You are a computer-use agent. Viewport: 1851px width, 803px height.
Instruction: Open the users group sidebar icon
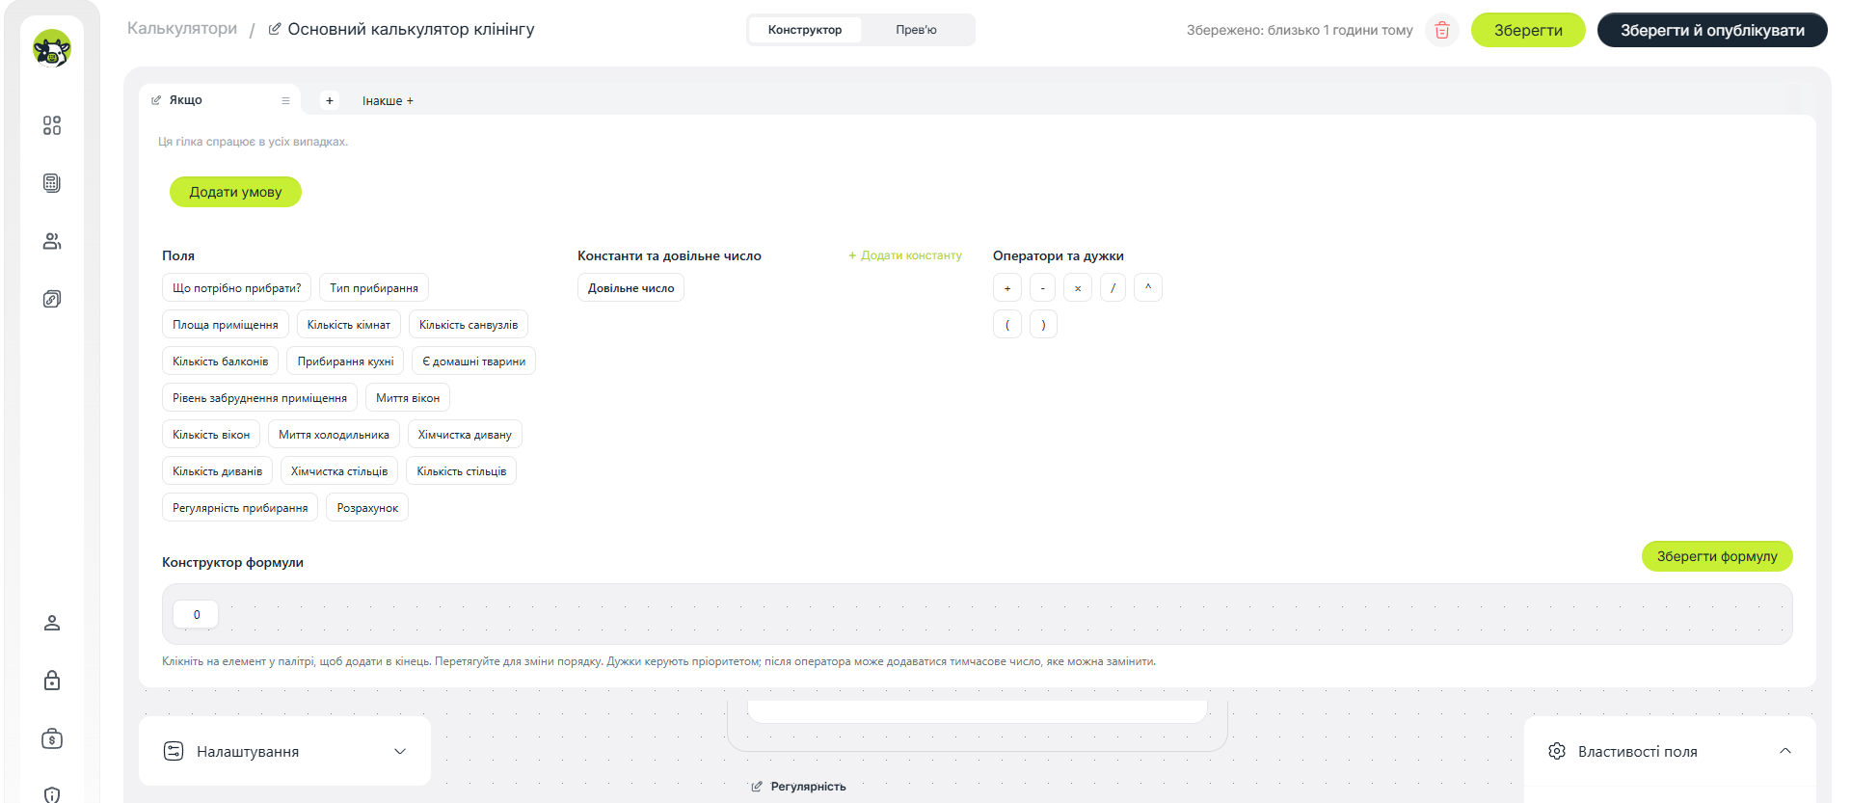(x=52, y=241)
